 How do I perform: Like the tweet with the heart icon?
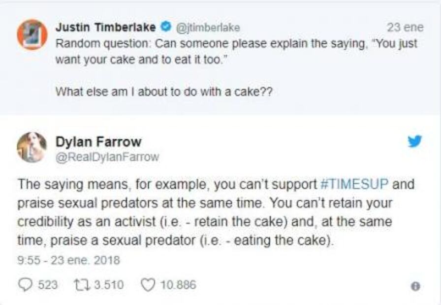pos(148,284)
